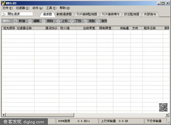171x125 pixels.
Task: Click horizontal scrollbar left arrow
Action: [3, 115]
